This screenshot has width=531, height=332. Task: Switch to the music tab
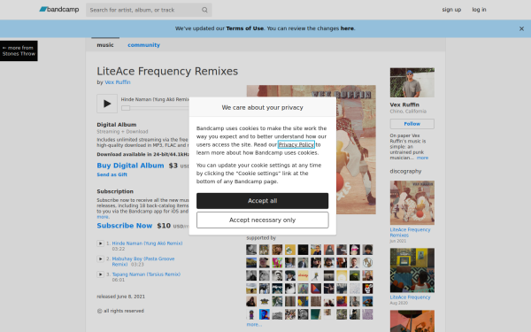point(105,45)
